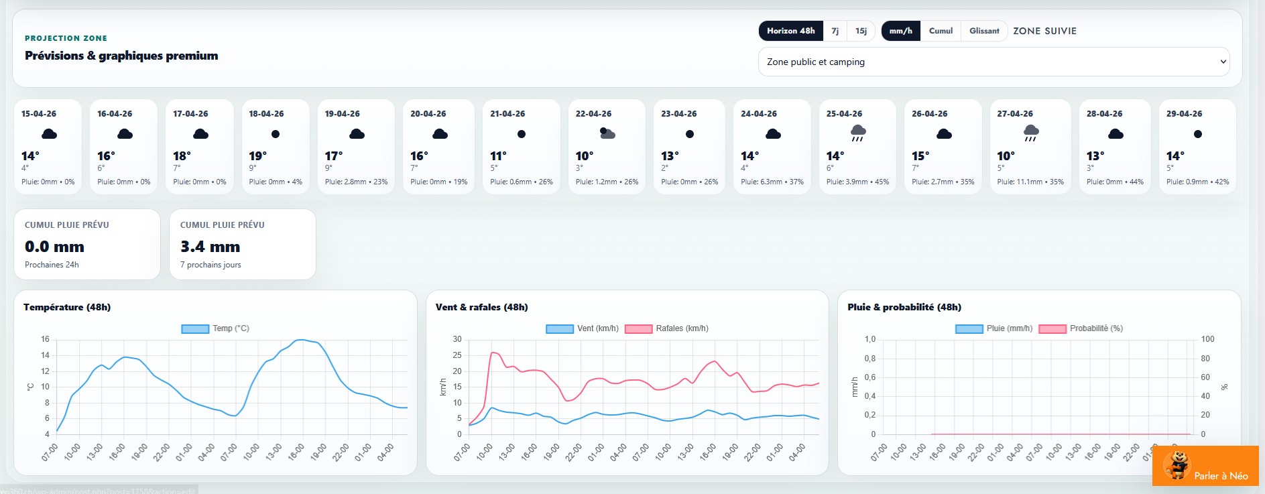The width and height of the screenshot is (1265, 494).
Task: Select the Horizon 48h tab
Action: tap(790, 31)
